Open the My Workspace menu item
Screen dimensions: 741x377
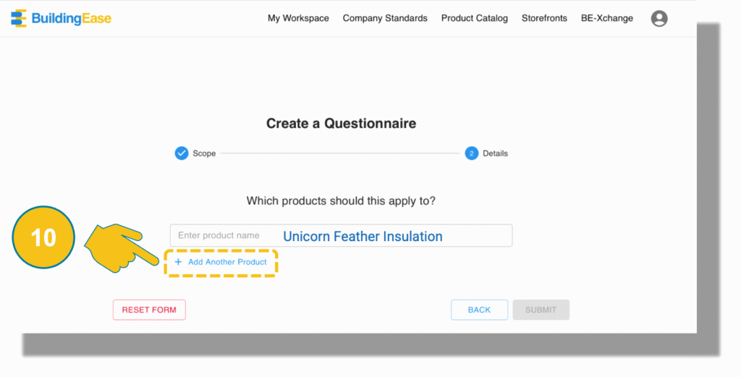point(298,18)
